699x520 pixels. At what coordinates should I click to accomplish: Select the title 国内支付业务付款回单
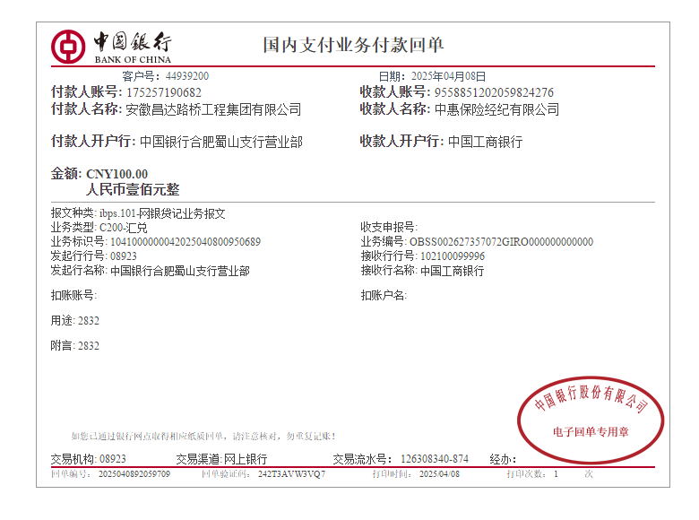click(353, 45)
